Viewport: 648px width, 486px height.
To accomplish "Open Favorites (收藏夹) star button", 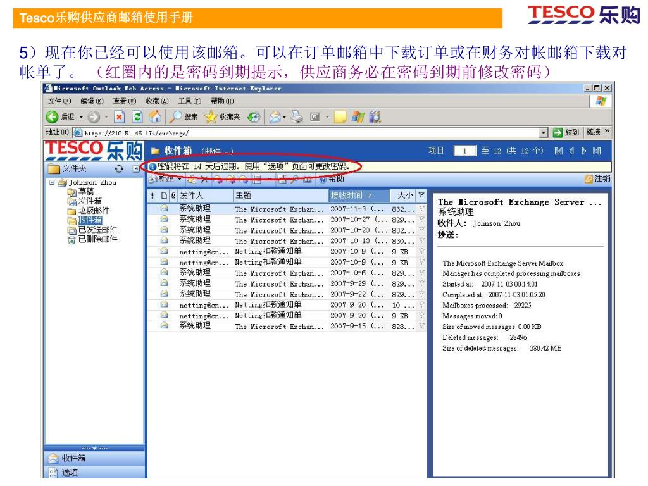I will coord(222,117).
